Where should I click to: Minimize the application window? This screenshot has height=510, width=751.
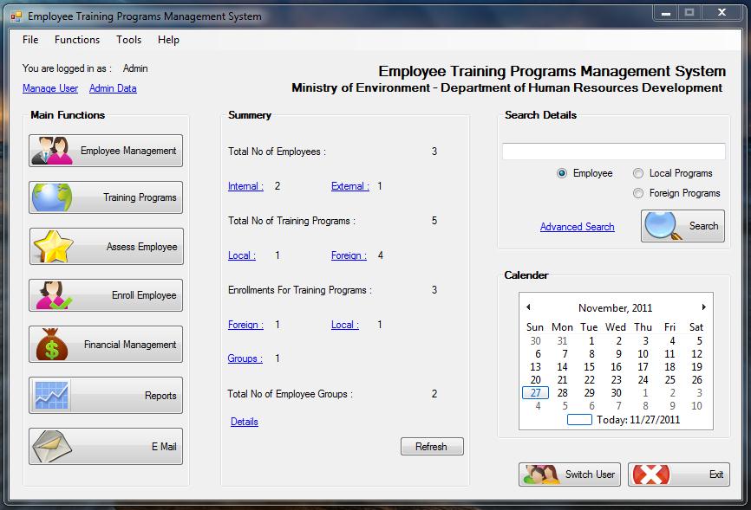(x=666, y=13)
